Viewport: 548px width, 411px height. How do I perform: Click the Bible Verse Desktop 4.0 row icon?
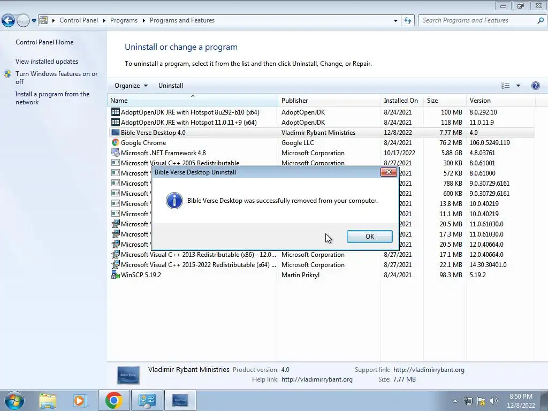(116, 133)
